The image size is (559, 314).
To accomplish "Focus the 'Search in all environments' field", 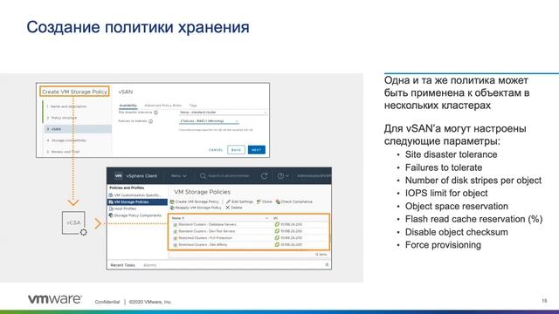I will pos(229,176).
